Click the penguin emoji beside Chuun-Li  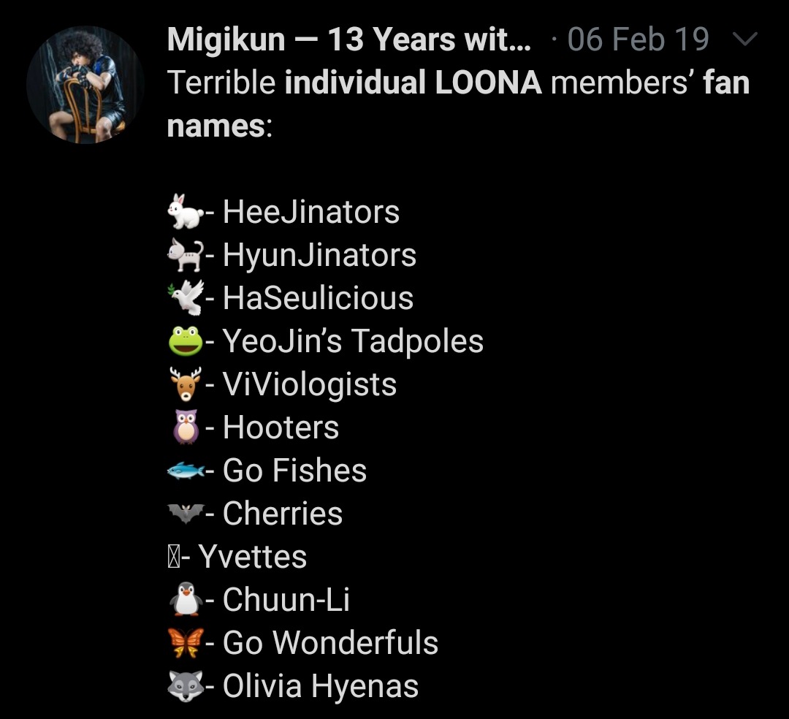tap(185, 600)
